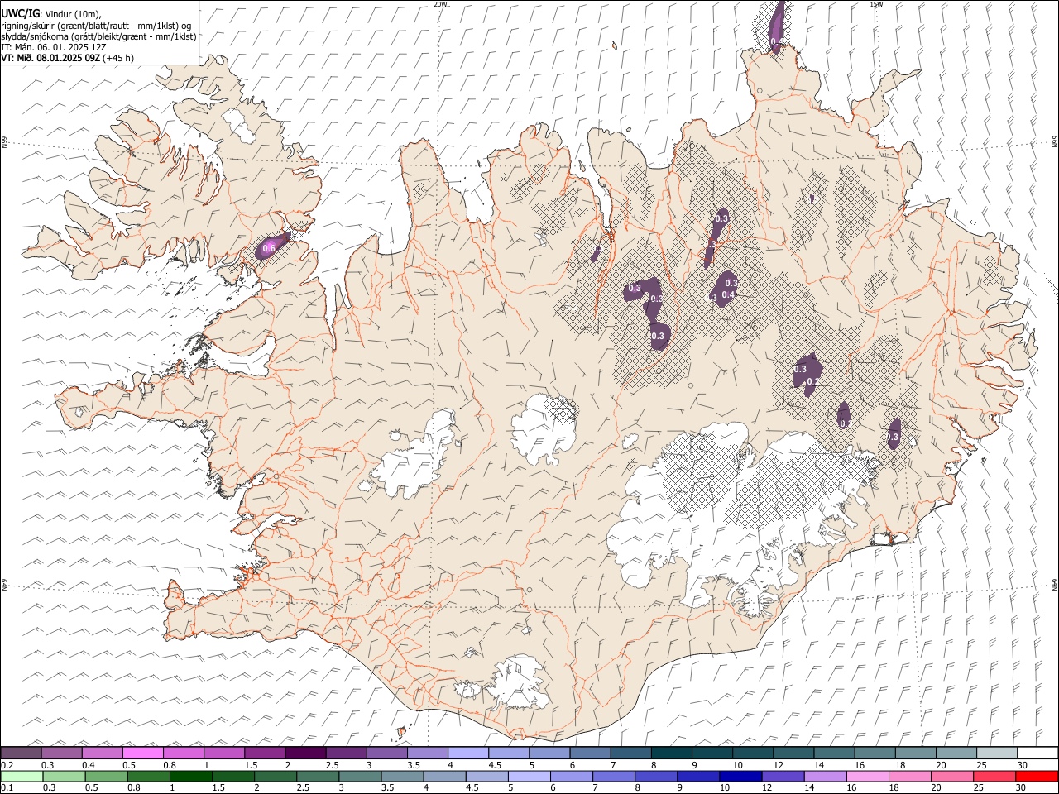
Task: Select the darkest green 1 swatch in lower legend row
Action: pos(190,776)
